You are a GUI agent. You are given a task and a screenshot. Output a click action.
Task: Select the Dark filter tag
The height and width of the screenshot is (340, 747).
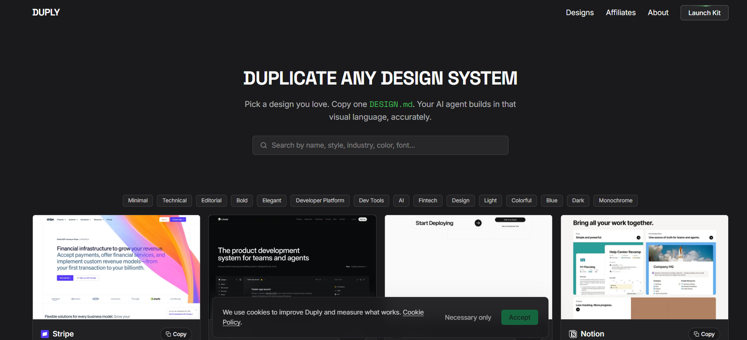coord(578,201)
